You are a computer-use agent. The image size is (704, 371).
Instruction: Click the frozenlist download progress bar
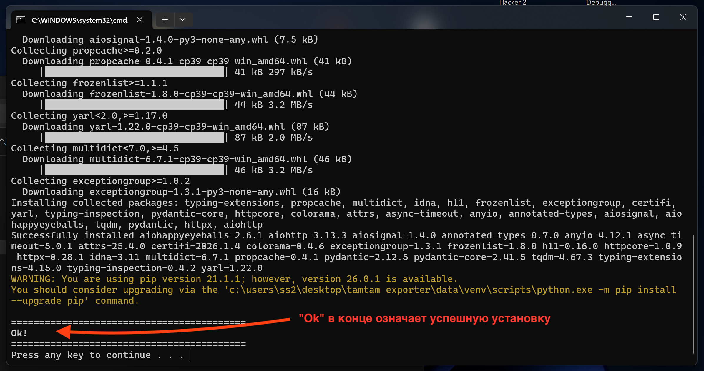[134, 105]
